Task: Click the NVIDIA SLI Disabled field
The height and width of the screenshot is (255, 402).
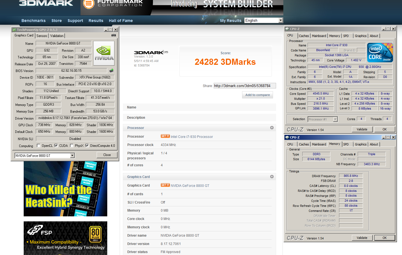Action: tap(75, 139)
